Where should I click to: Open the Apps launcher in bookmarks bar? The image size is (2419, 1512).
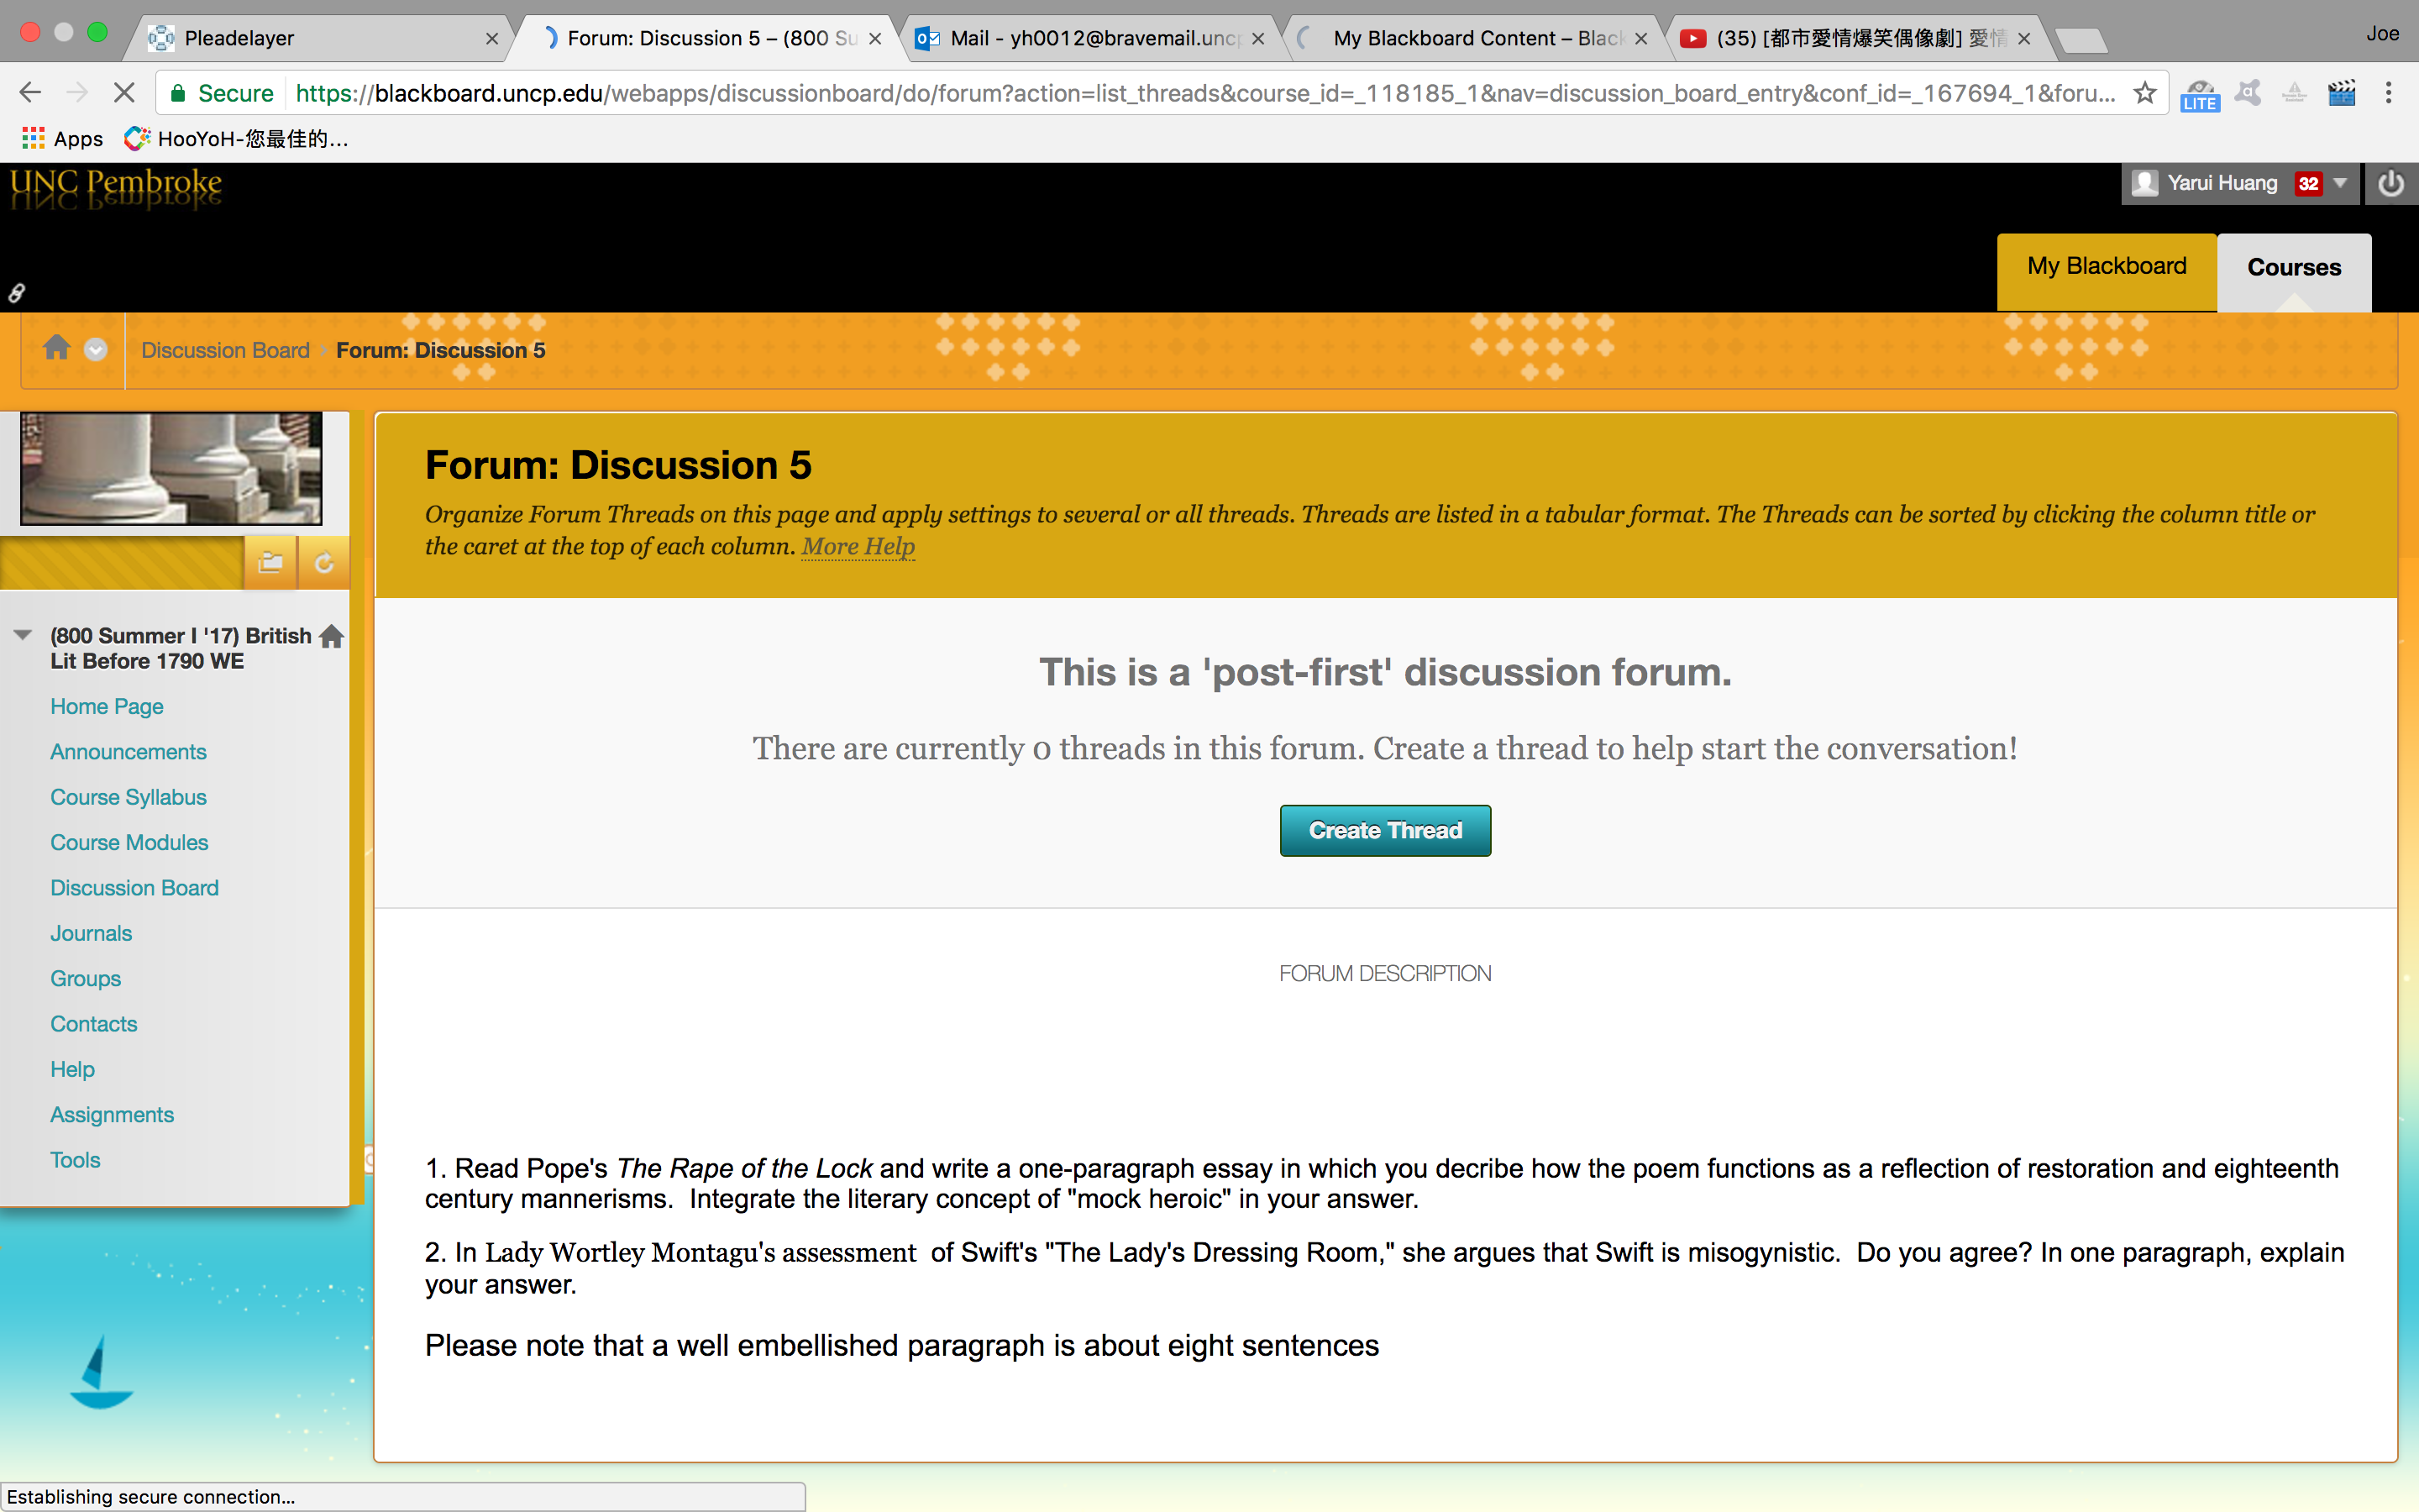pyautogui.click(x=62, y=139)
